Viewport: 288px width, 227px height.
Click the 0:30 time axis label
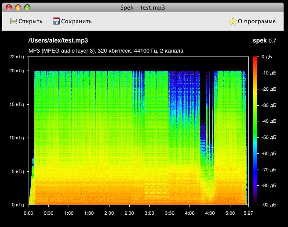click(48, 213)
